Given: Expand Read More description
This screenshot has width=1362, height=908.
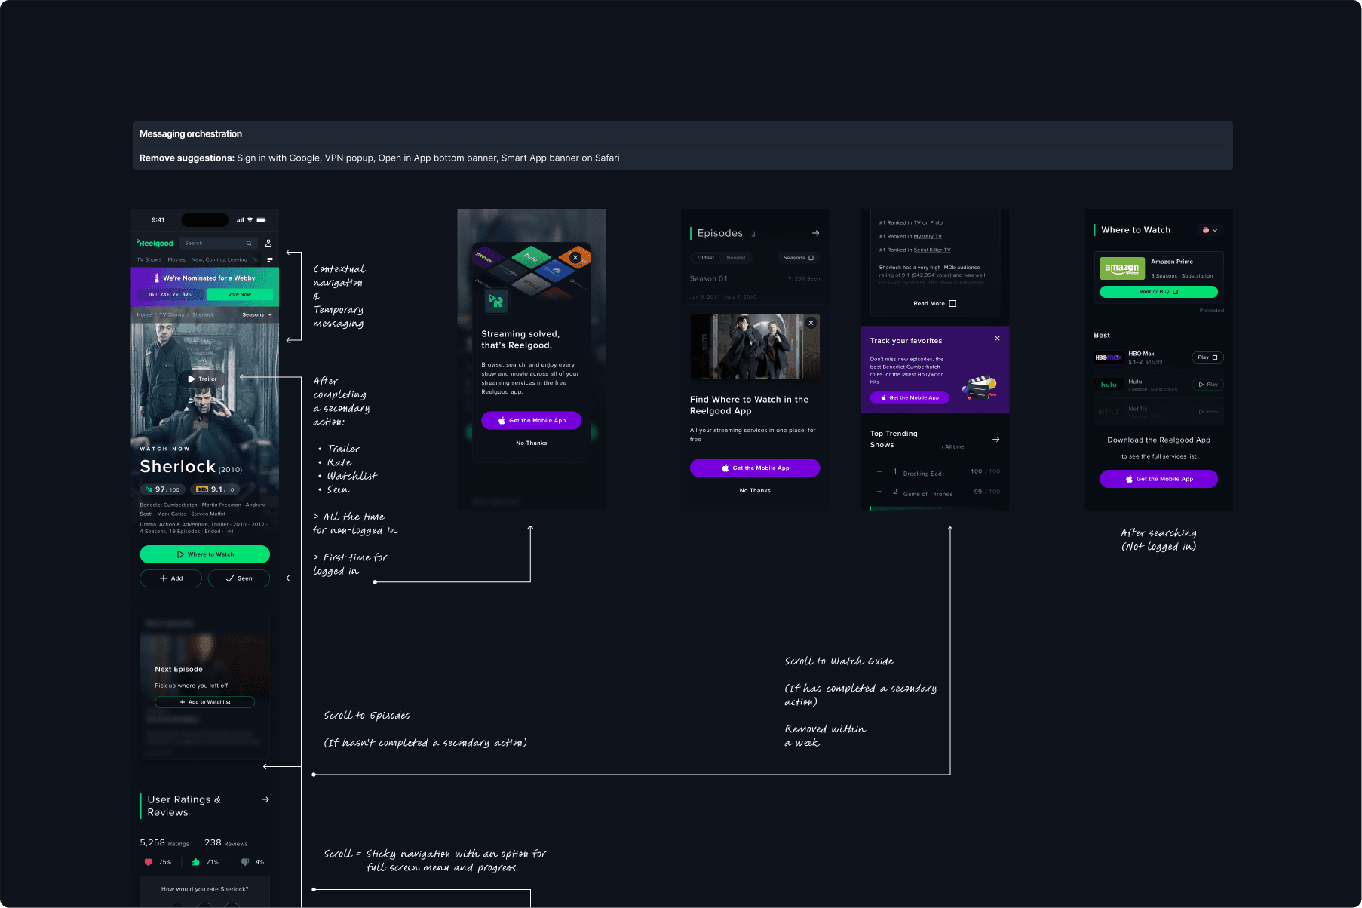Looking at the screenshot, I should [934, 304].
